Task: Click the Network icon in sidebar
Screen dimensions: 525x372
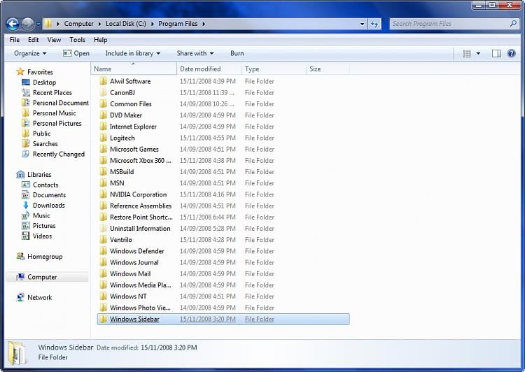Action: [20, 297]
